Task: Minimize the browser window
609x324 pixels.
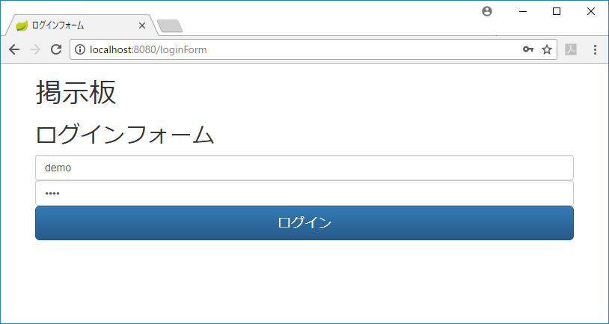Action: click(523, 12)
